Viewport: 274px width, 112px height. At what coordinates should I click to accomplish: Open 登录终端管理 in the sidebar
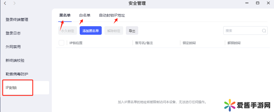(17, 20)
